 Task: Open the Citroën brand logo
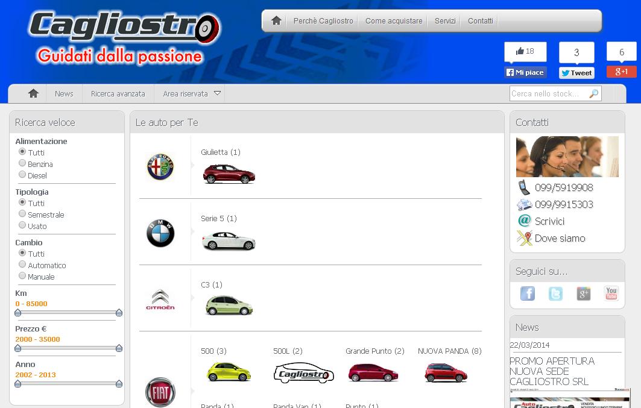(x=160, y=300)
